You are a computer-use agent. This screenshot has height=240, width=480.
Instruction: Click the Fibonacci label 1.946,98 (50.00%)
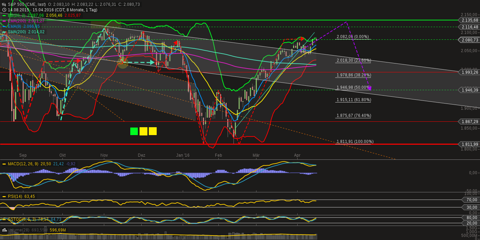point(354,87)
